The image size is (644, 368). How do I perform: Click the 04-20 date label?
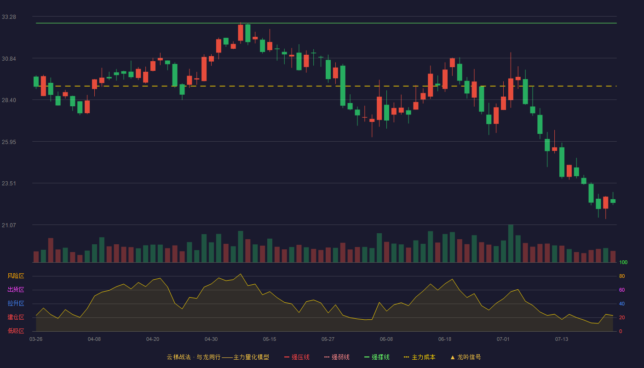[153, 339]
